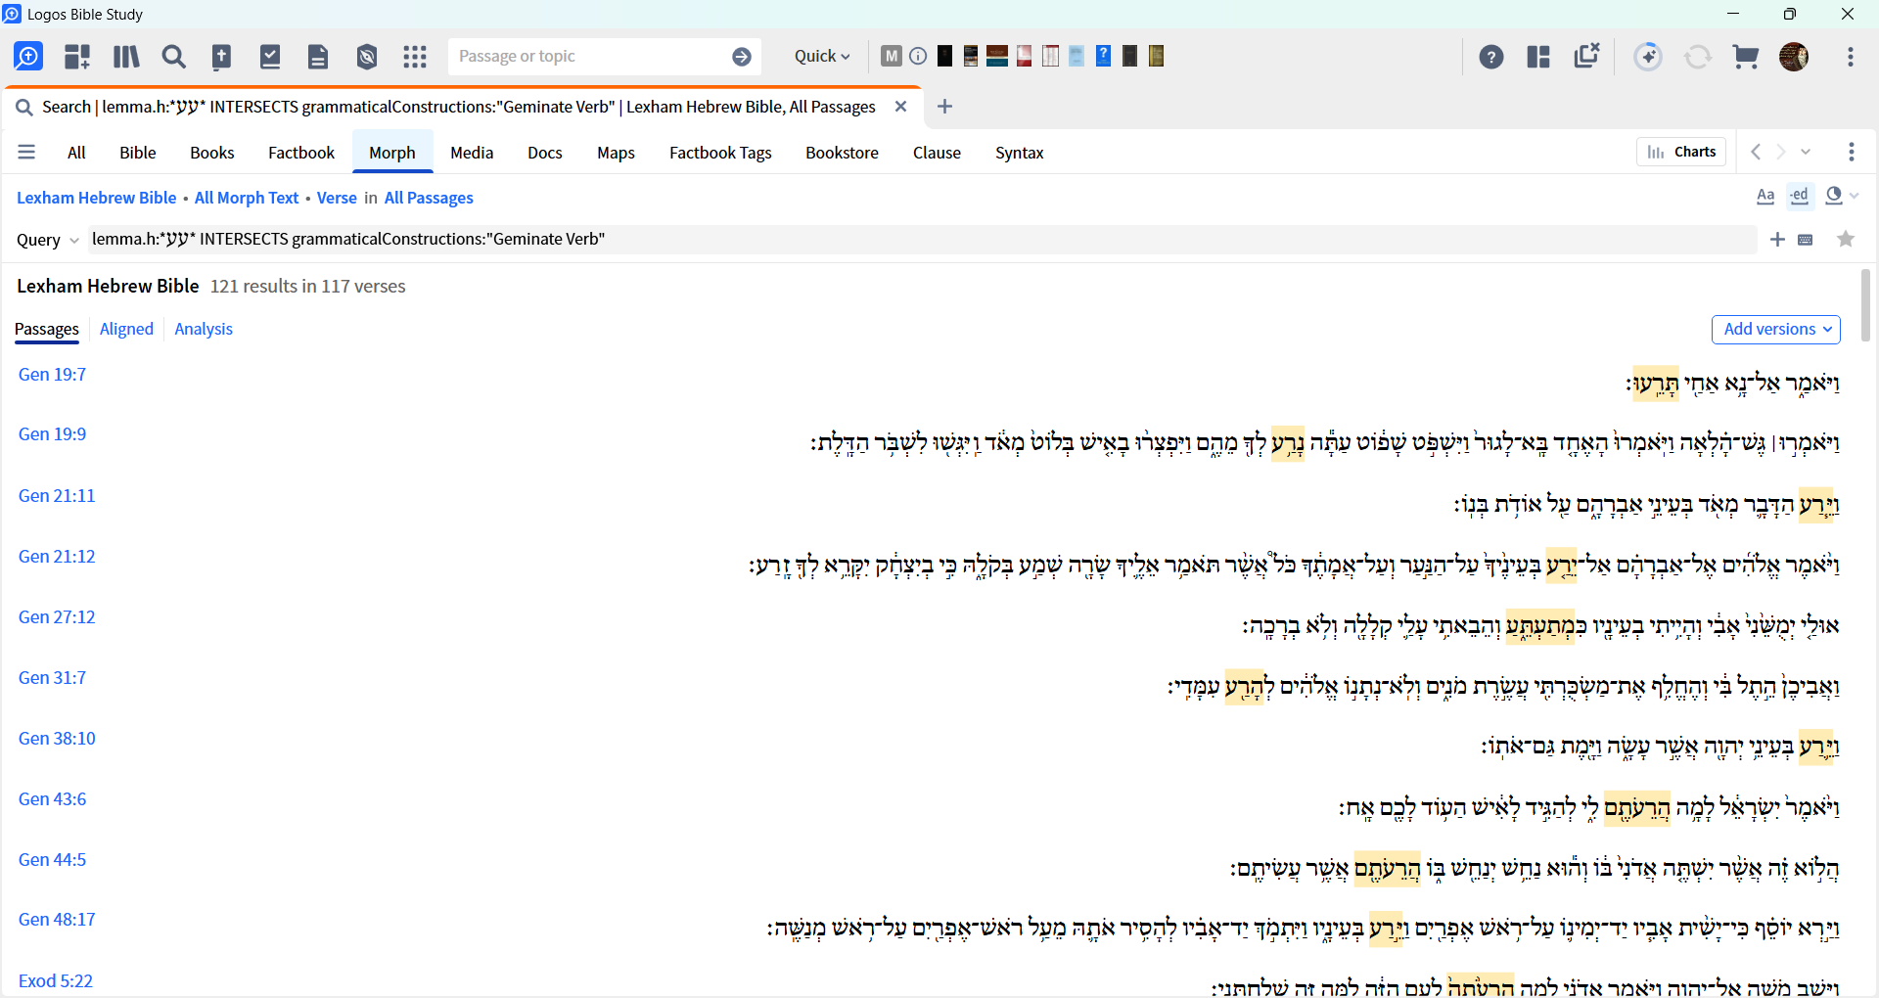
Task: Open the Exod 5:22 verse link
Action: pyautogui.click(x=56, y=981)
